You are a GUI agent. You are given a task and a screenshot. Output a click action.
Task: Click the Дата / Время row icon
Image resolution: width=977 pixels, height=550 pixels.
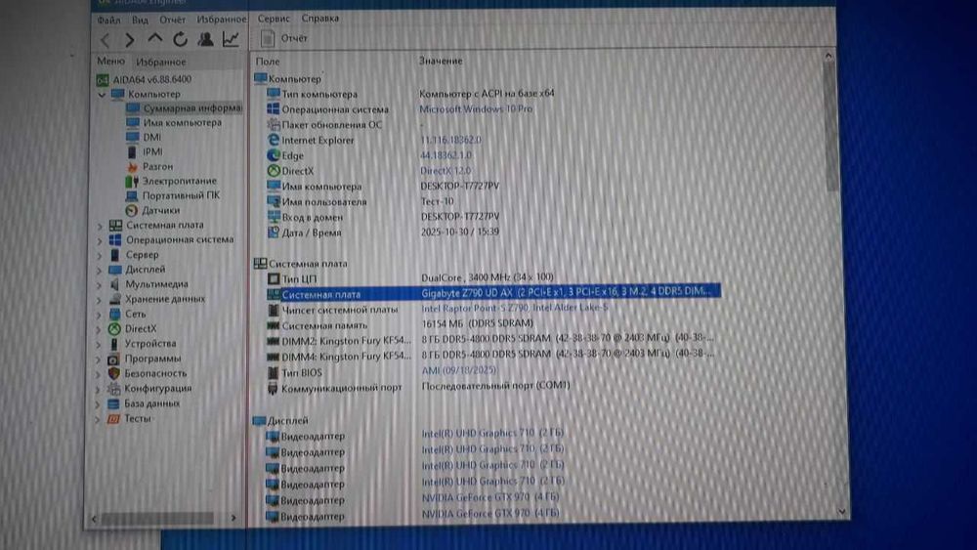pos(273,233)
